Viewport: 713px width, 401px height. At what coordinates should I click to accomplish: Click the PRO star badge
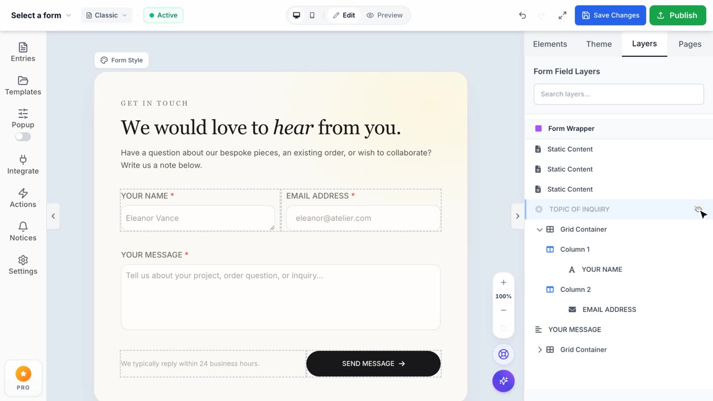[23, 379]
